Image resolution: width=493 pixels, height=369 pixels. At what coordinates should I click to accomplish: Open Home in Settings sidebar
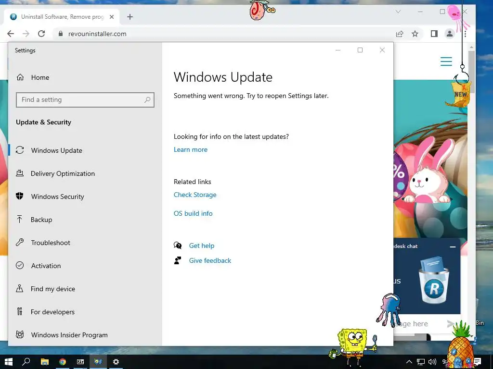click(x=40, y=77)
